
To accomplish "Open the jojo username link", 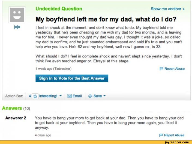I will pos(17,27).
